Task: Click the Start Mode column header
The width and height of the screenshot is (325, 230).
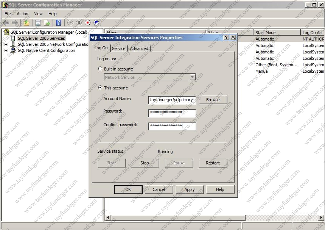Action: pyautogui.click(x=277, y=33)
